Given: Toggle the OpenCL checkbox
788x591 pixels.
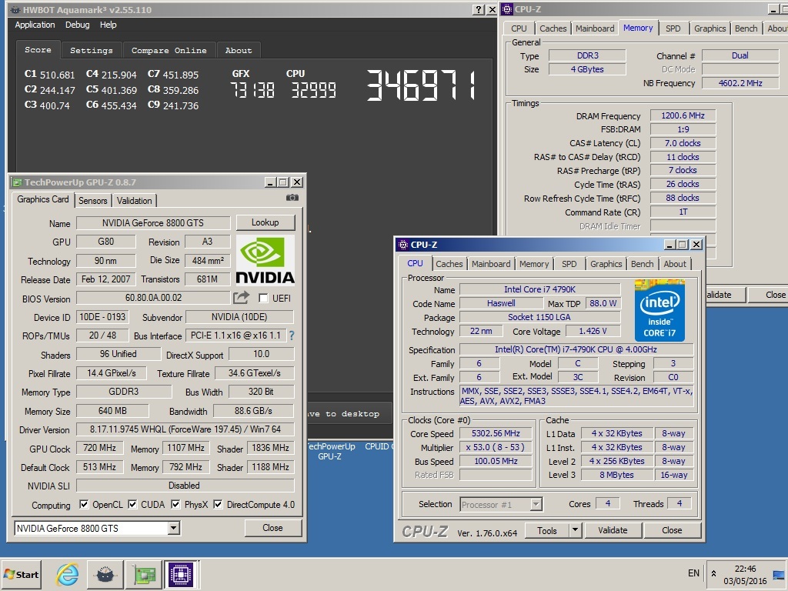Looking at the screenshot, I should pos(84,504).
